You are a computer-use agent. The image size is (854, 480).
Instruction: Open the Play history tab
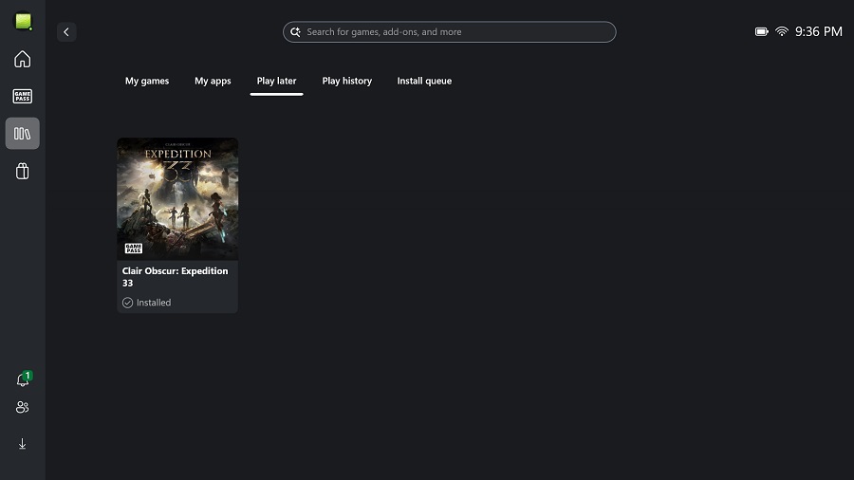(346, 82)
